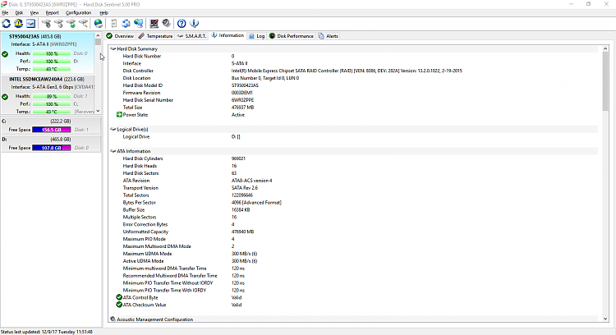Image resolution: width=616 pixels, height=335 pixels.
Task: Select the Information tab
Action: pos(228,35)
